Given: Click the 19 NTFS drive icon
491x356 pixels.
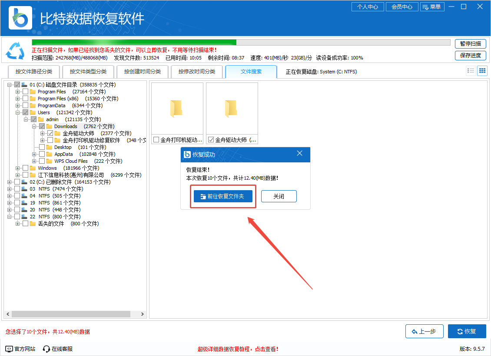Looking at the screenshot, I should coord(24,203).
